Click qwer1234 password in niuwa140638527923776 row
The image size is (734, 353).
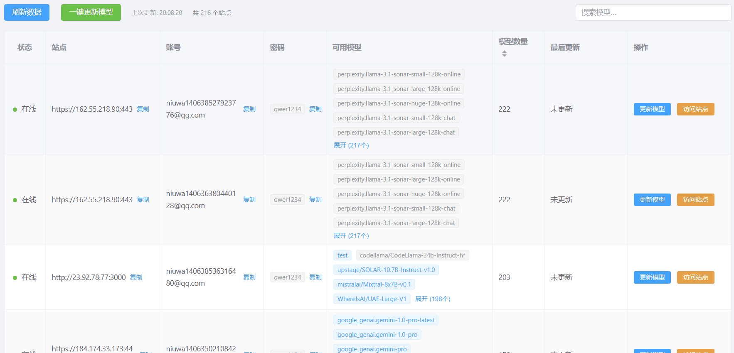pos(288,109)
